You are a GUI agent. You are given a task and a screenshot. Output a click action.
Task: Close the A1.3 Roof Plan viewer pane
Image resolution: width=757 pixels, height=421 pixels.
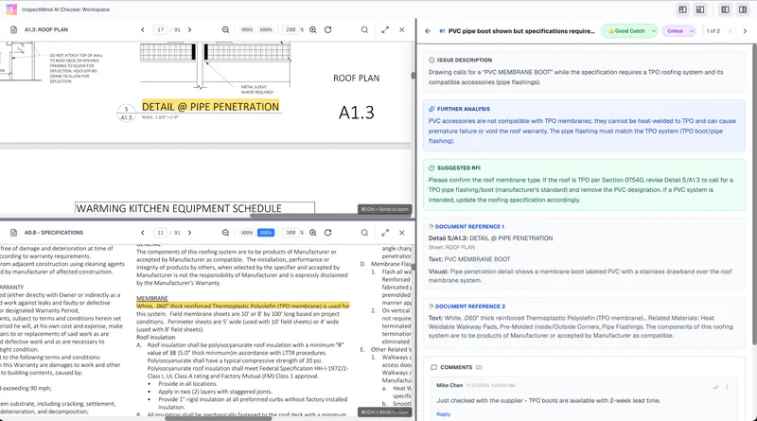(401, 30)
